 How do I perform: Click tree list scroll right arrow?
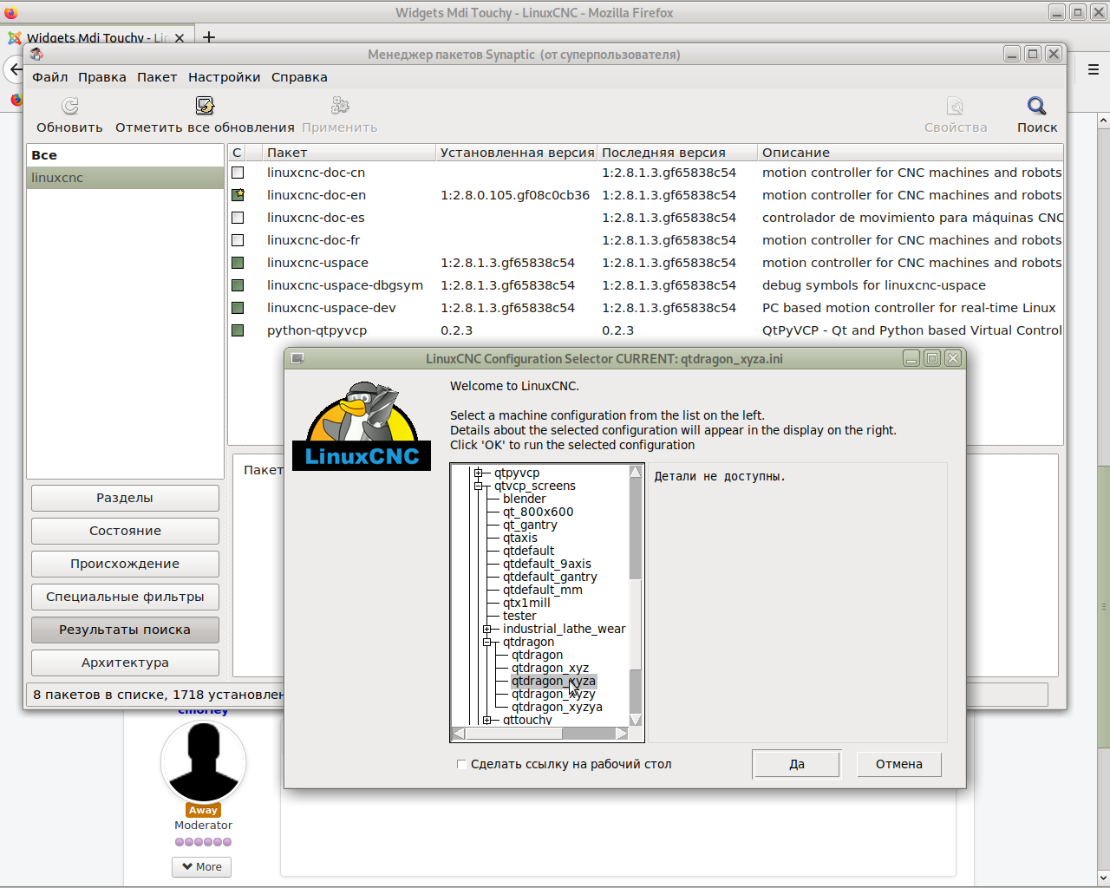click(x=622, y=734)
